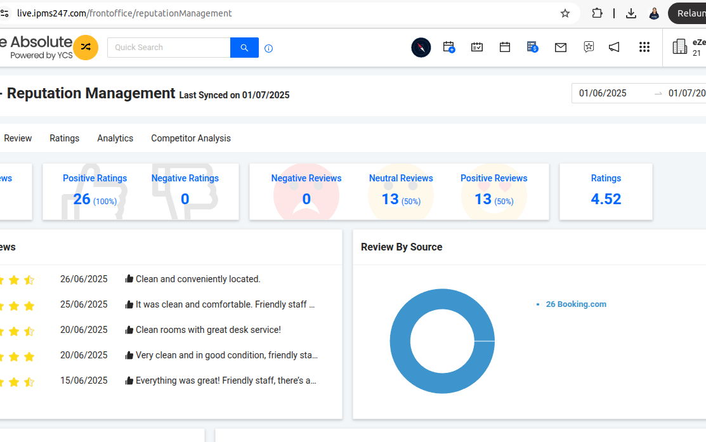Click the info icon beside search
706x442 pixels.
(x=268, y=48)
